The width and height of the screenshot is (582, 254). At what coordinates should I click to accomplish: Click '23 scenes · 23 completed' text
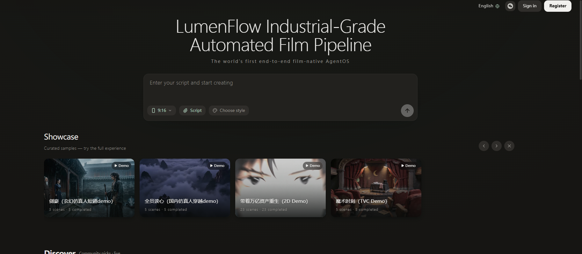(x=264, y=209)
